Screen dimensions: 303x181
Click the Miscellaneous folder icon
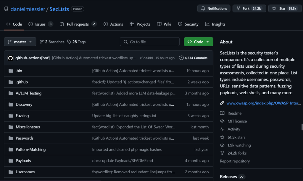pyautogui.click(x=11, y=127)
